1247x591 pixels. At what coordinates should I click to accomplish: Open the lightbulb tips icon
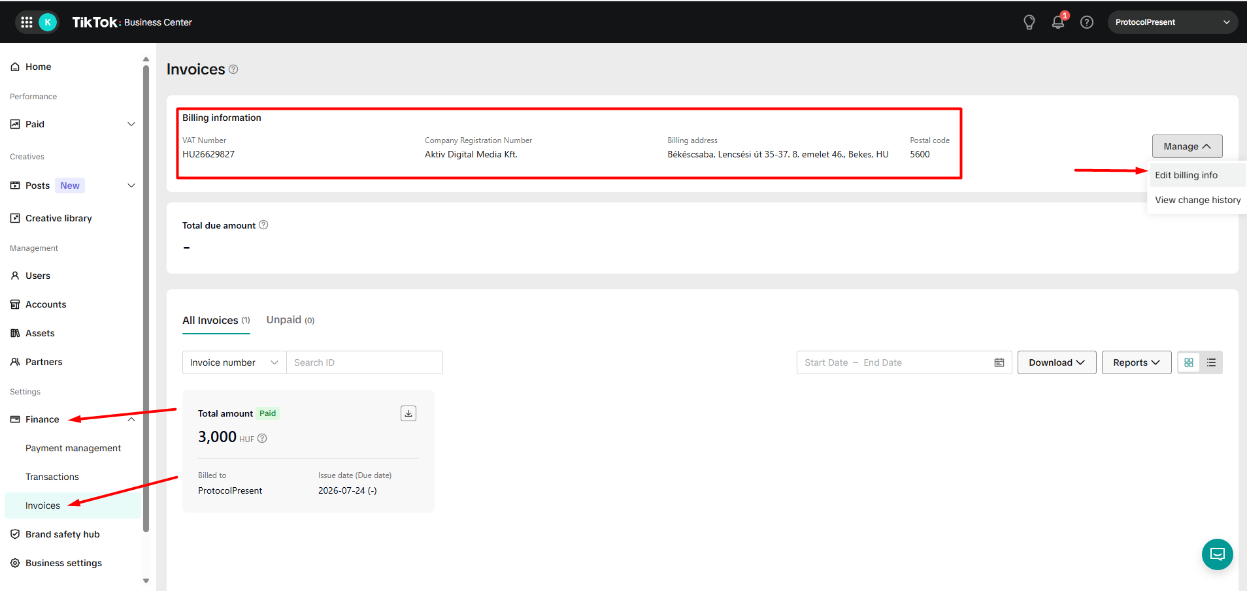click(1029, 22)
